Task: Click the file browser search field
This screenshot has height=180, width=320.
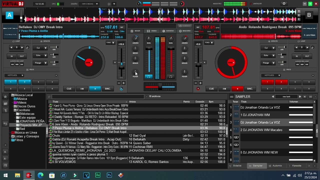Action: pos(98,96)
